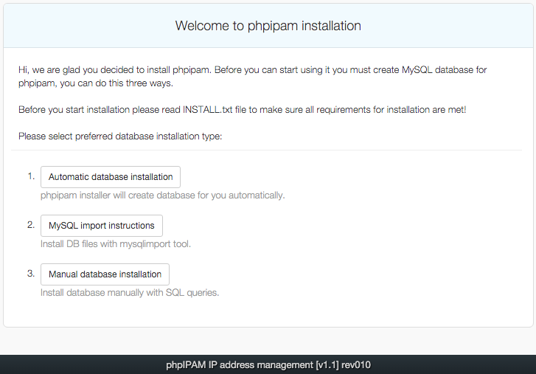Image resolution: width=536 pixels, height=374 pixels.
Task: Click the 'Hi, we are glad' intro paragraph
Action: [253, 77]
